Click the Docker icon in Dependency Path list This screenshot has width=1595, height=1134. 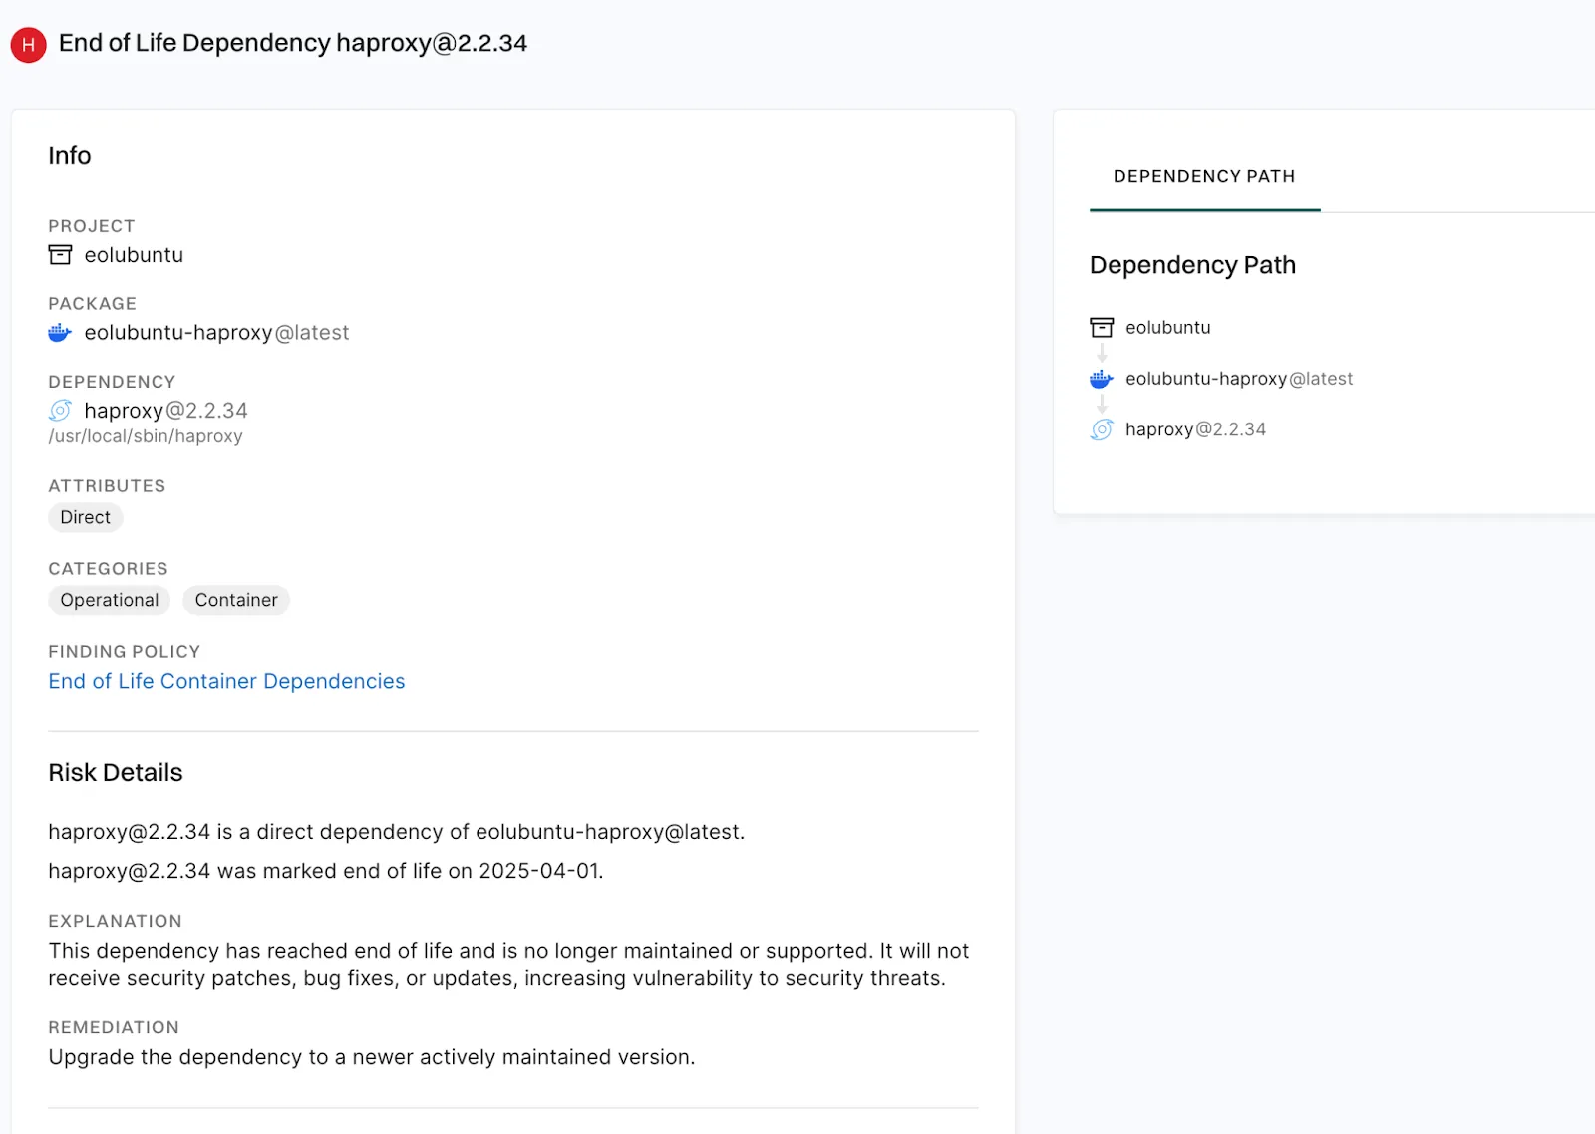click(1102, 379)
